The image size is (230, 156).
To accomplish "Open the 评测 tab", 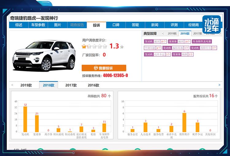I will (174, 25).
